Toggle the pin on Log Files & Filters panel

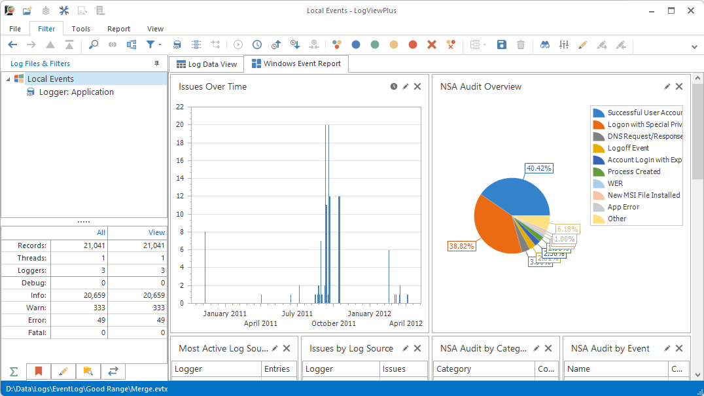click(156, 63)
